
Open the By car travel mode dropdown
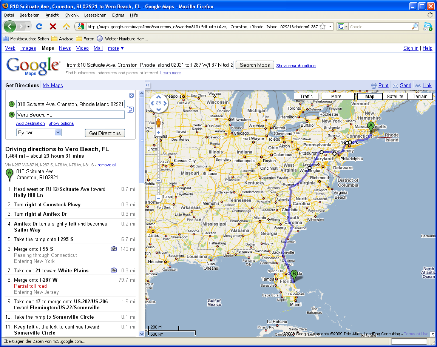pos(39,132)
